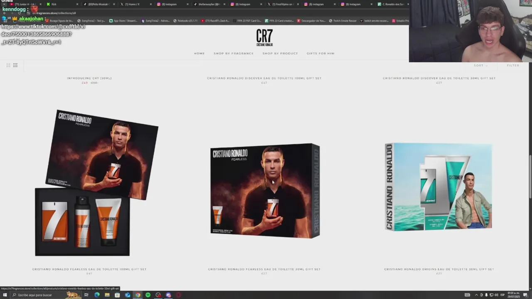Open the HOME menu item
532x299 pixels.
click(199, 53)
